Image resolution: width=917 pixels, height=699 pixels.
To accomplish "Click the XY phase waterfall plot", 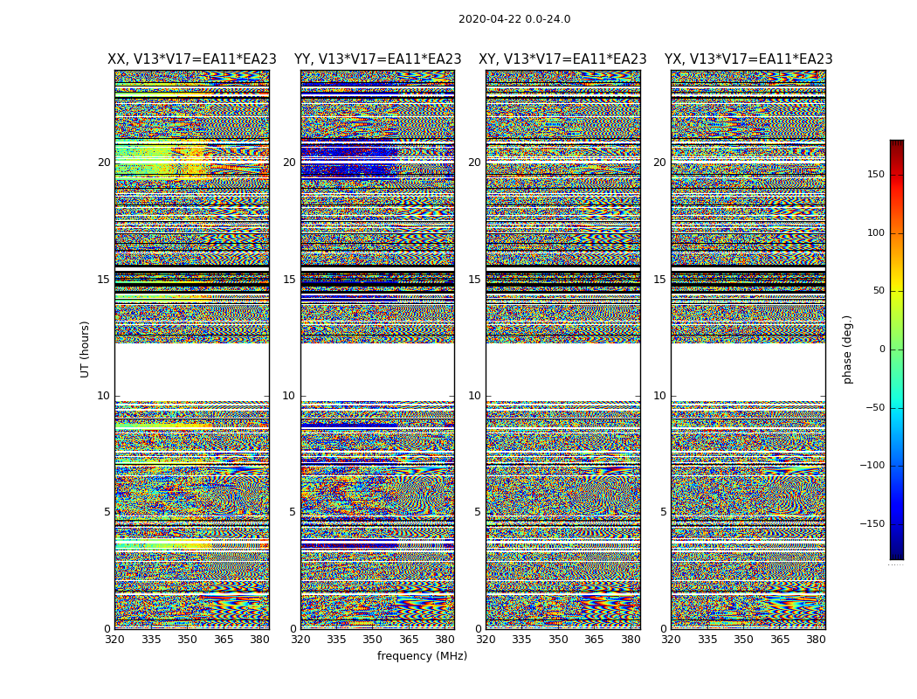I will pos(563,349).
